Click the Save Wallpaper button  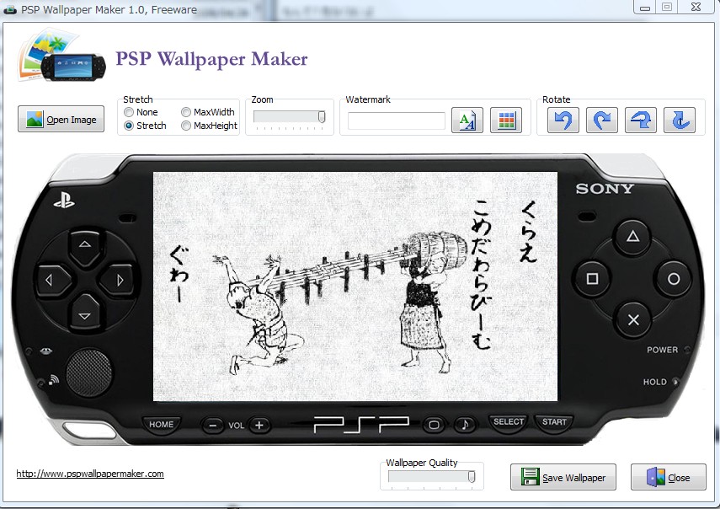tap(563, 477)
